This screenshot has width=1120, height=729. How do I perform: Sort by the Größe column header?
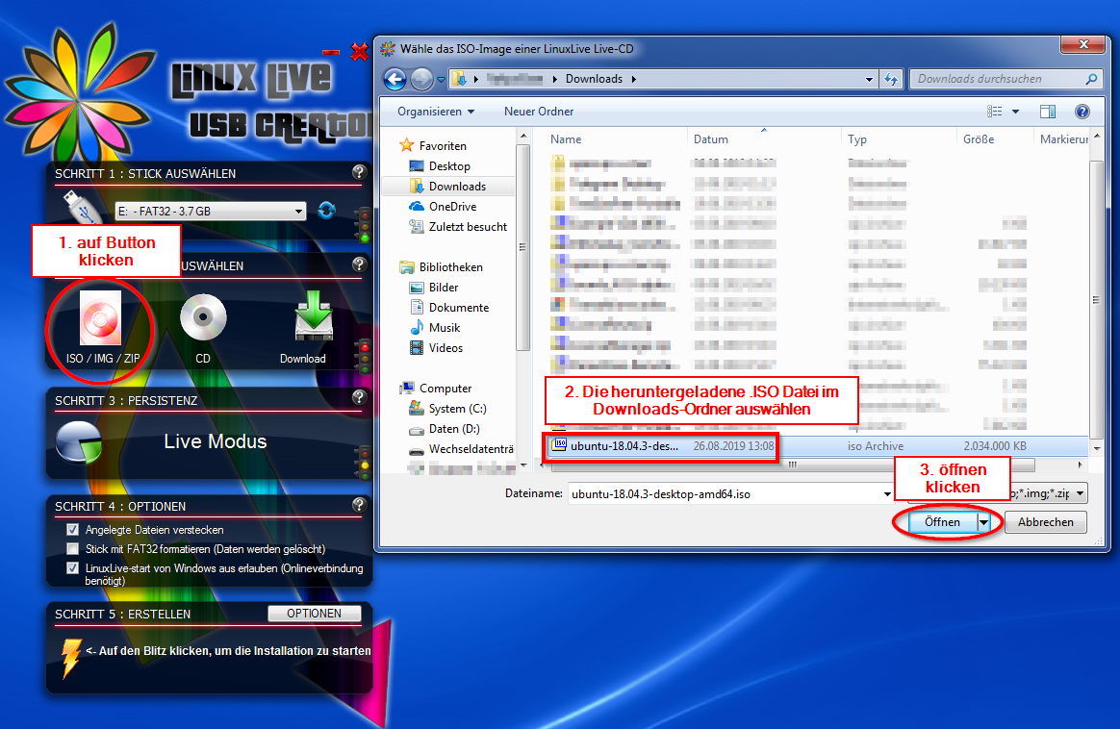tap(995, 139)
